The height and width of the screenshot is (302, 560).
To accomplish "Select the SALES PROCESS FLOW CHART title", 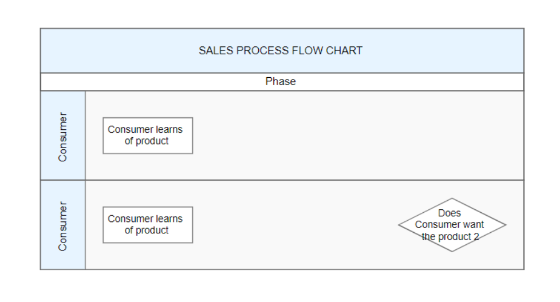I will [x=281, y=50].
